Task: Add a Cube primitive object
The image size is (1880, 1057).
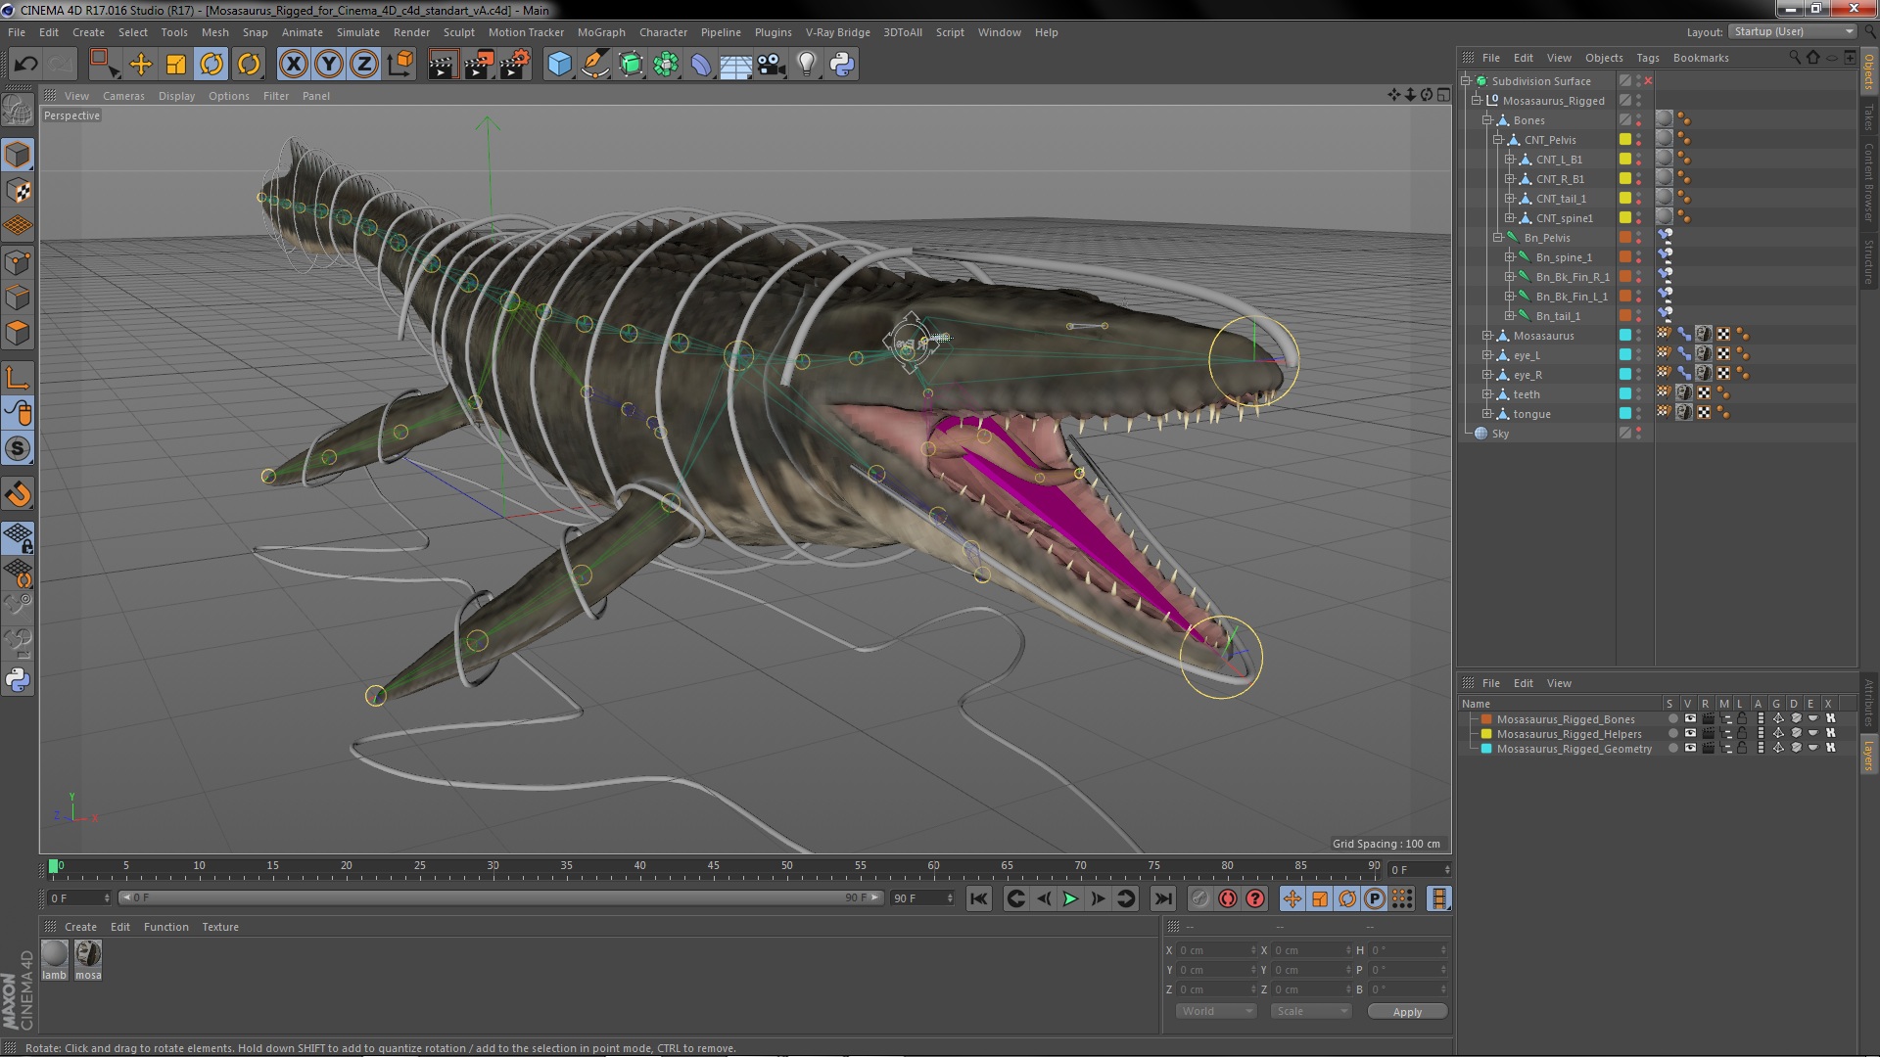Action: (x=559, y=65)
